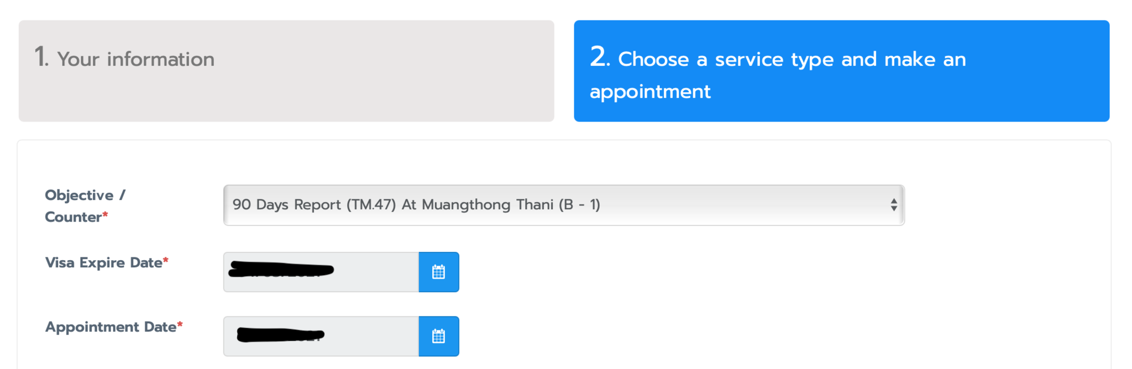Click the blacked-out Appointment Date value
This screenshot has height=369, width=1132.
(x=280, y=335)
